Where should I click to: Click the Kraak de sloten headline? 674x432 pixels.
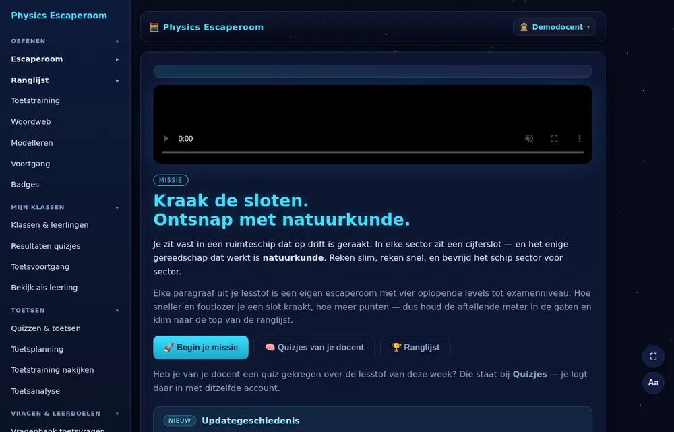(x=231, y=201)
